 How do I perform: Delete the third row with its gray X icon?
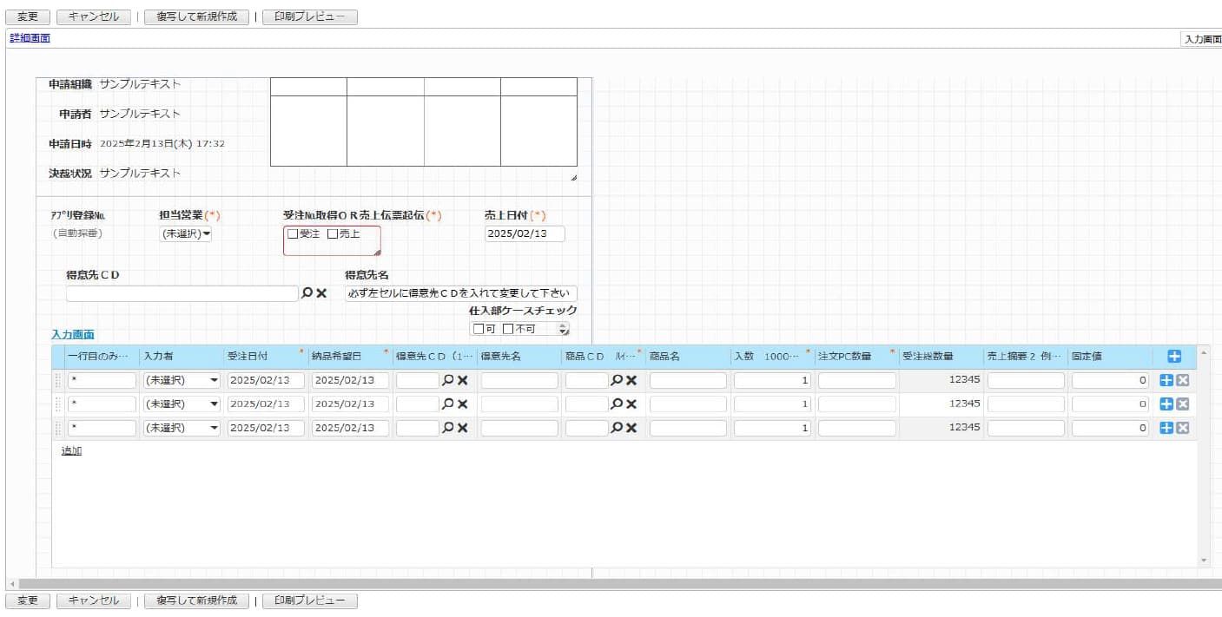pyautogui.click(x=1182, y=428)
